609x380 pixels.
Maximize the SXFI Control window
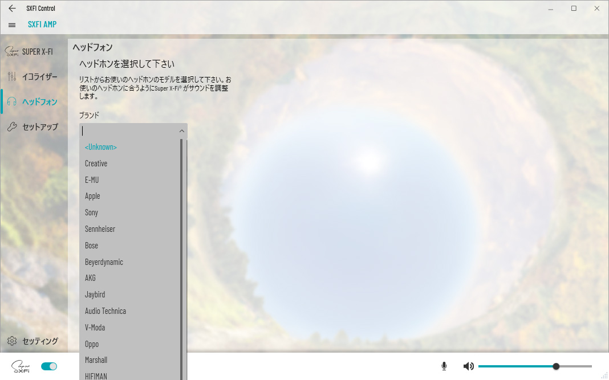click(x=574, y=8)
